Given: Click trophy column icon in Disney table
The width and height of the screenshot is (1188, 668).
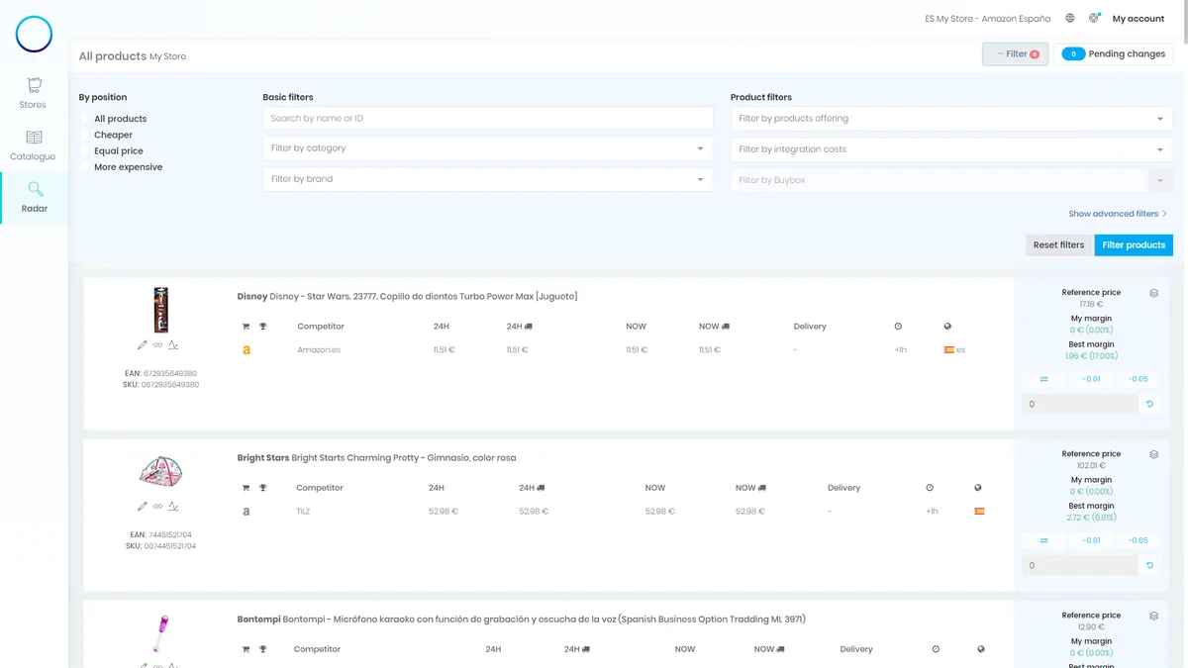Looking at the screenshot, I should pyautogui.click(x=263, y=327).
